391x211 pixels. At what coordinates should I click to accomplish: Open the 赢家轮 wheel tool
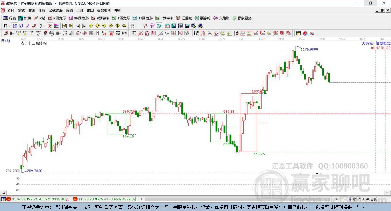202,18
